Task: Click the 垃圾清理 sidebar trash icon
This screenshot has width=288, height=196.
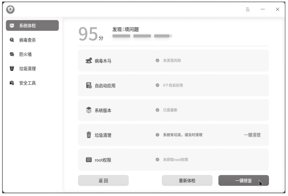Action: 12,69
